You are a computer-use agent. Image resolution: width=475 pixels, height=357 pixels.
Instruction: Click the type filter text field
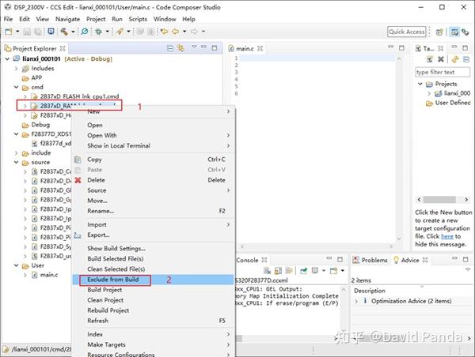[x=443, y=71]
